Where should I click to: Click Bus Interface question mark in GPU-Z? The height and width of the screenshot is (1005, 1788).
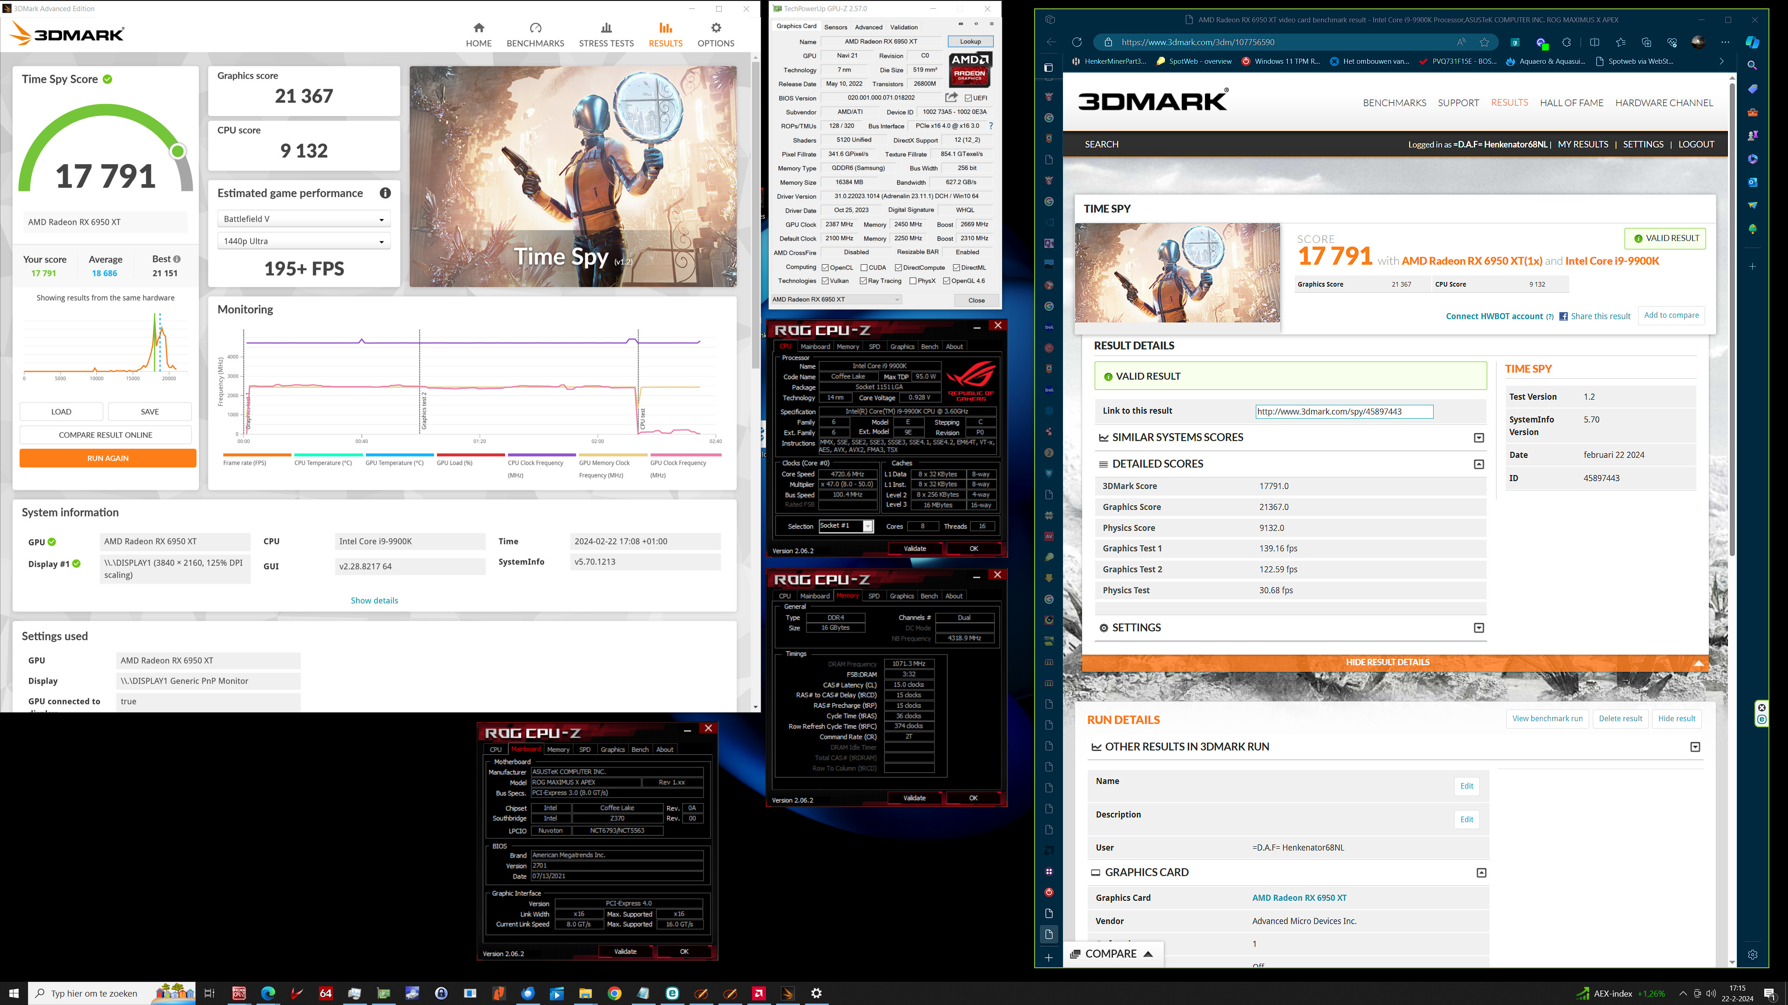click(x=990, y=126)
